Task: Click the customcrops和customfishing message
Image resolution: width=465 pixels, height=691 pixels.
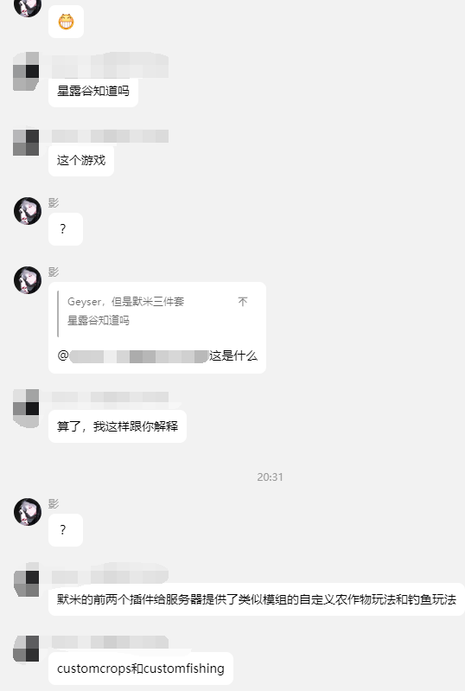Action: click(141, 669)
